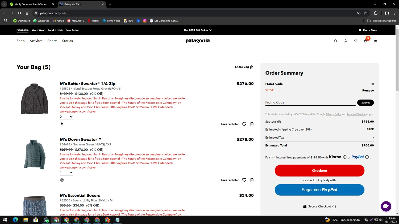The width and height of the screenshot is (399, 224).
Task: Open File Explorer from the taskbar
Action: (x=26, y=220)
